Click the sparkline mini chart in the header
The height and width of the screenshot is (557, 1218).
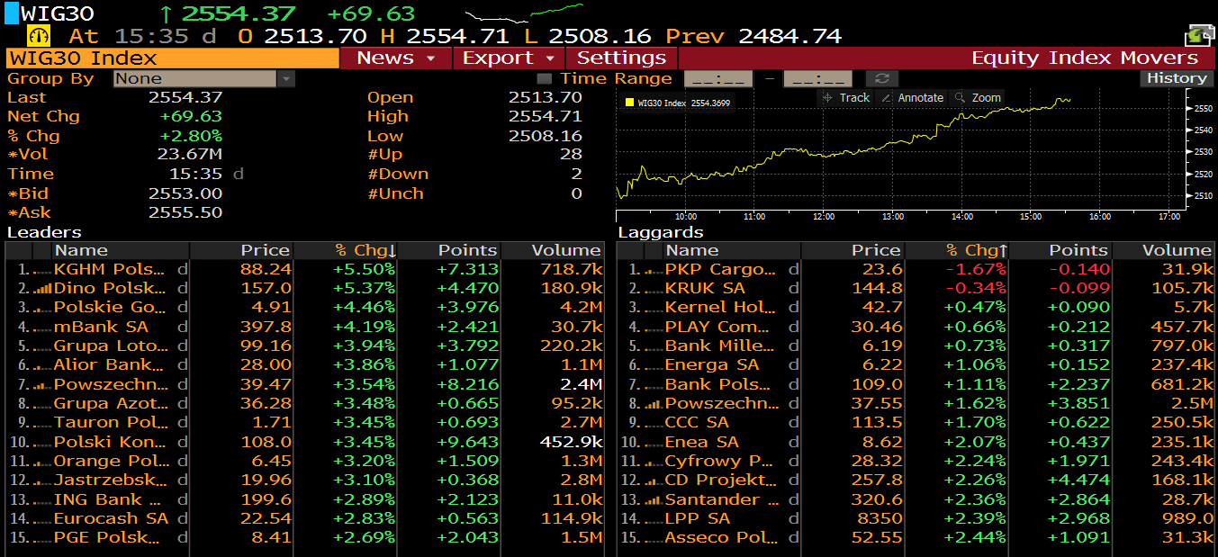pos(524,13)
